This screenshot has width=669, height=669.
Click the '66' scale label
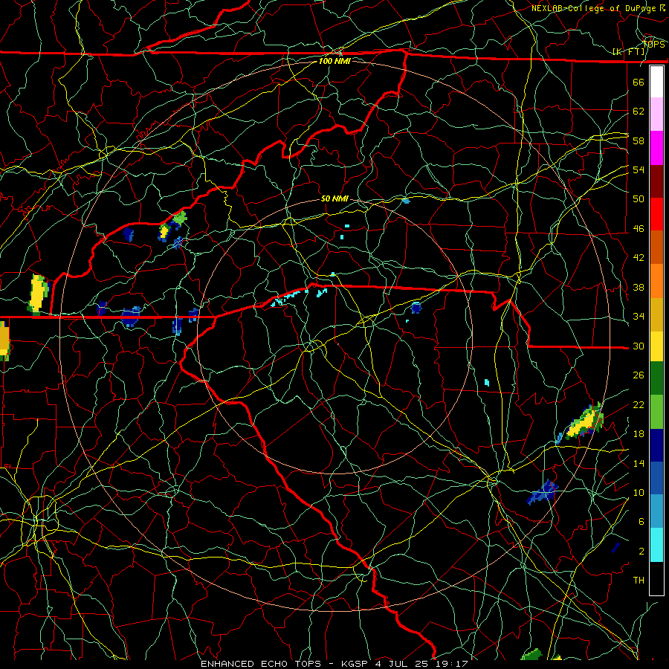click(x=639, y=82)
